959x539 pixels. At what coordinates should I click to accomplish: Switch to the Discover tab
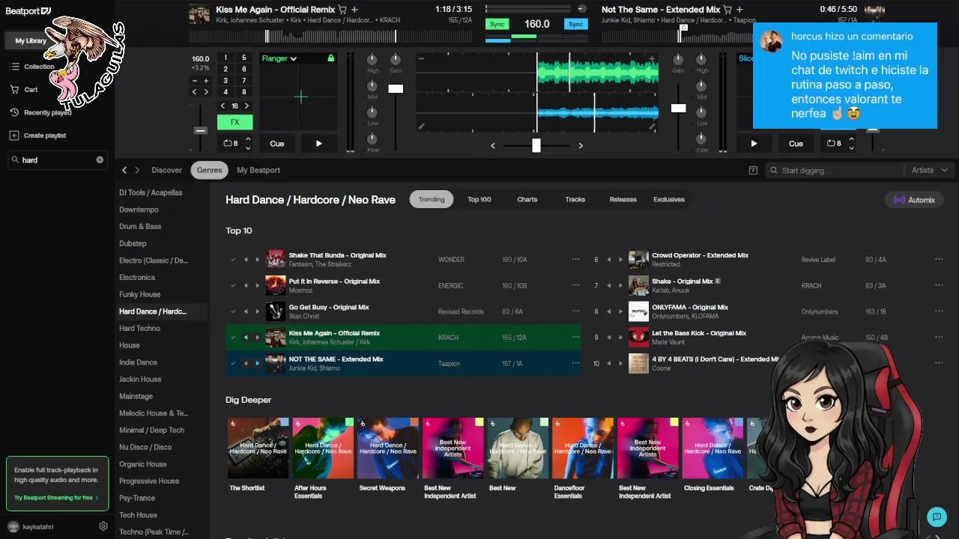(x=166, y=170)
